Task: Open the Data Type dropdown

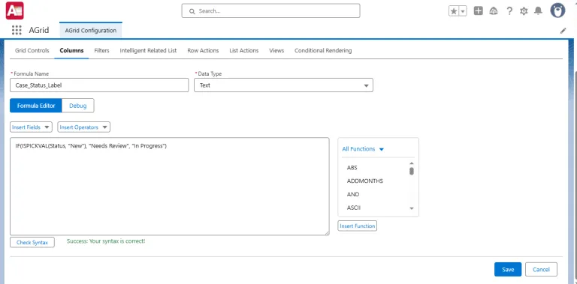Action: click(283, 85)
